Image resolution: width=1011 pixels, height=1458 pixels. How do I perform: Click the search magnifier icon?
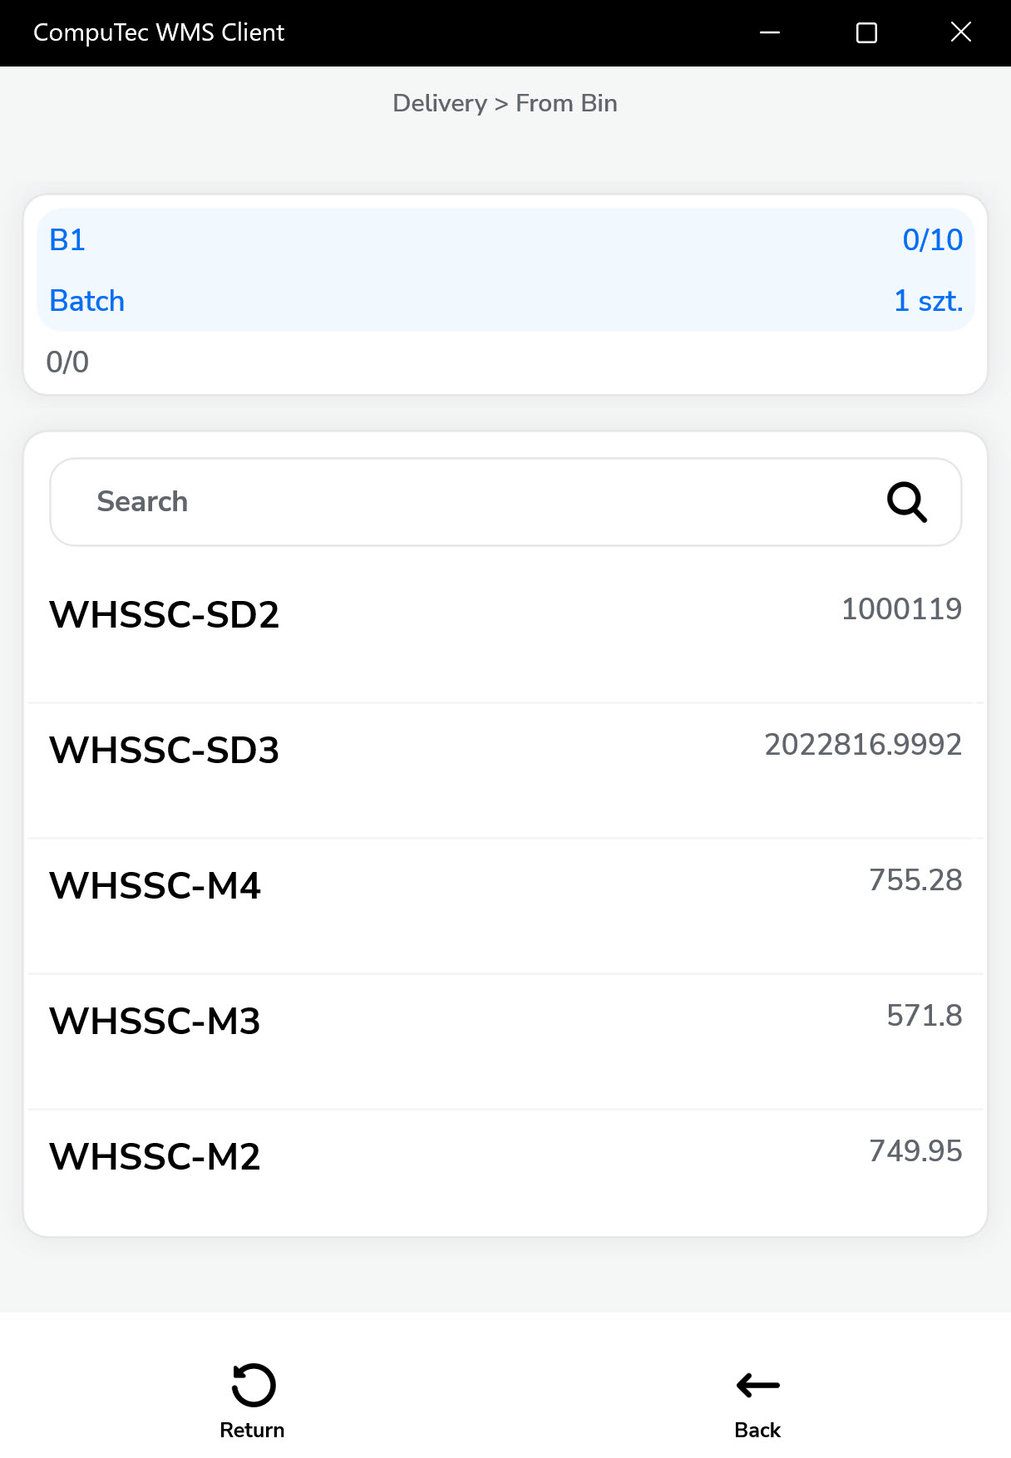(906, 502)
